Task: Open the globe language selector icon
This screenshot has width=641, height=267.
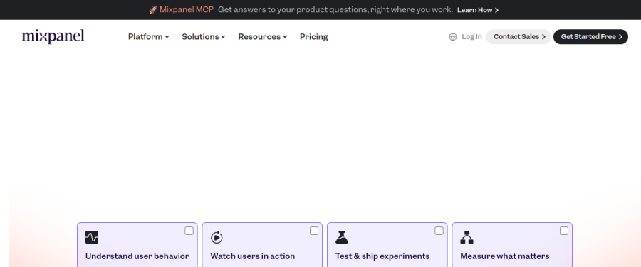Action: [452, 37]
